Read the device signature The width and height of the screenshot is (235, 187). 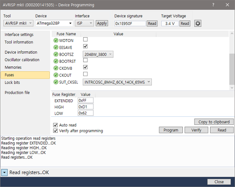tap(152, 24)
